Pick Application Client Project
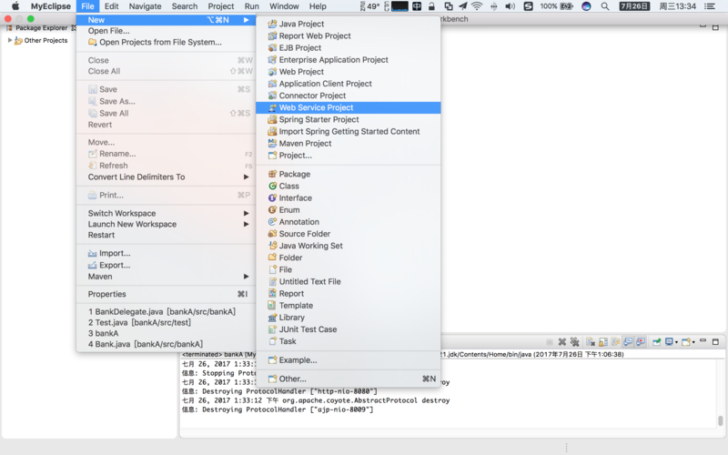 point(348,84)
